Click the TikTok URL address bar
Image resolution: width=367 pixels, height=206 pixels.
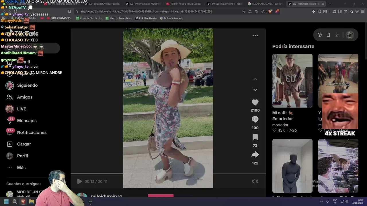(147, 11)
